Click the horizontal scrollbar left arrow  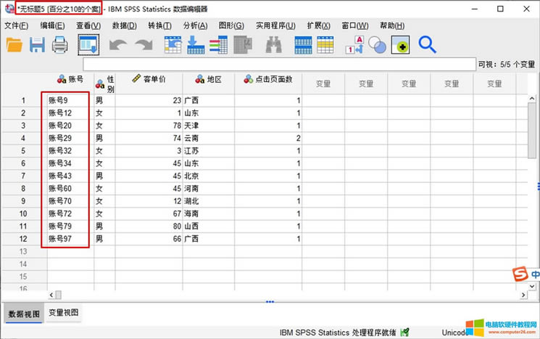coord(51,295)
